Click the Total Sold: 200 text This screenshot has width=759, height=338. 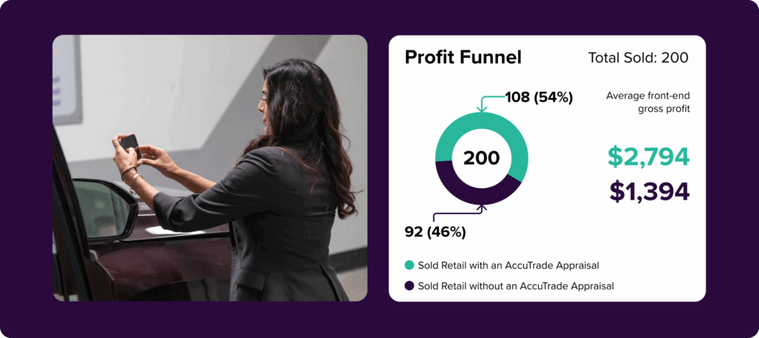coord(638,58)
